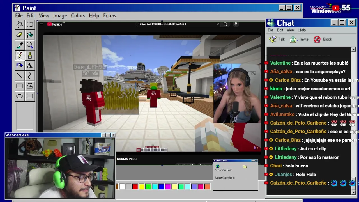This screenshot has height=202, width=359.
Task: Open the YouTube hamburger menu
Action: click(41, 24)
